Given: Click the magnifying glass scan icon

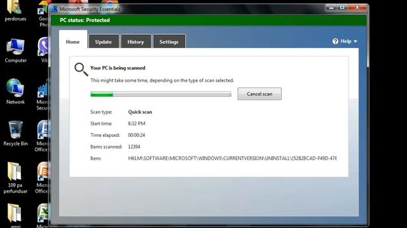Looking at the screenshot, I should click(x=81, y=69).
